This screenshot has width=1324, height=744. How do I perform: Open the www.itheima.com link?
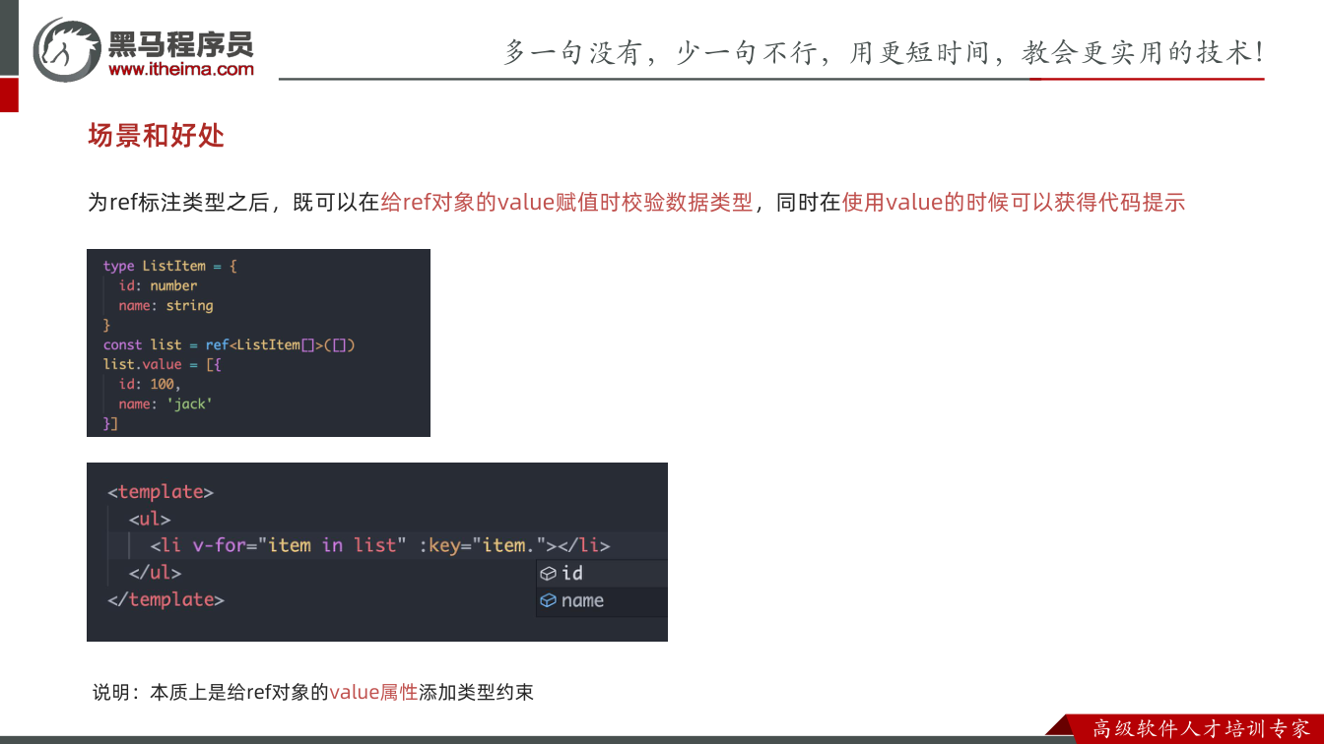180,69
